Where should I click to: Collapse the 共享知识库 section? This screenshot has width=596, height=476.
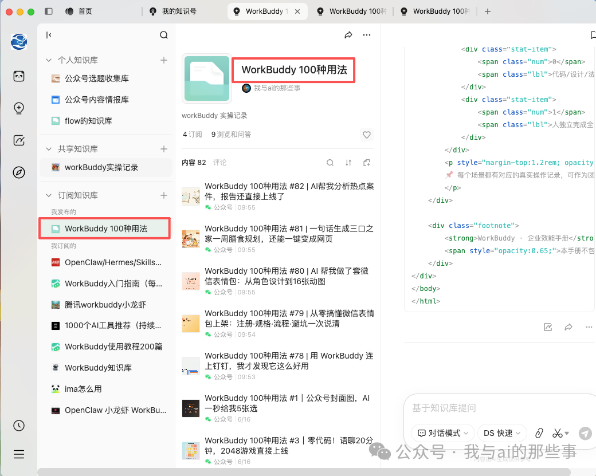(x=49, y=149)
